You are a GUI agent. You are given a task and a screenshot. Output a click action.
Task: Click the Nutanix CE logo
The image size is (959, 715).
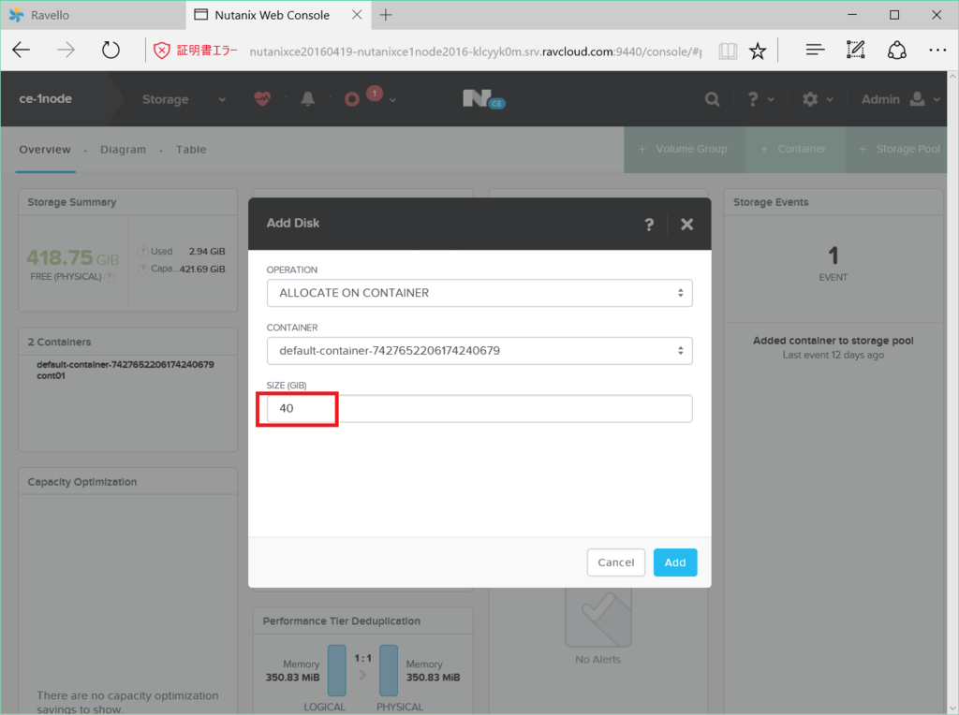(x=483, y=99)
